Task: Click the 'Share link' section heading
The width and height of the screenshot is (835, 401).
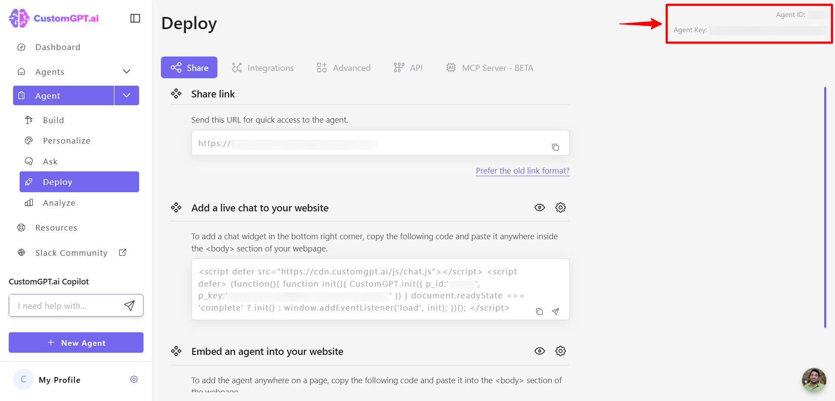Action: (213, 94)
